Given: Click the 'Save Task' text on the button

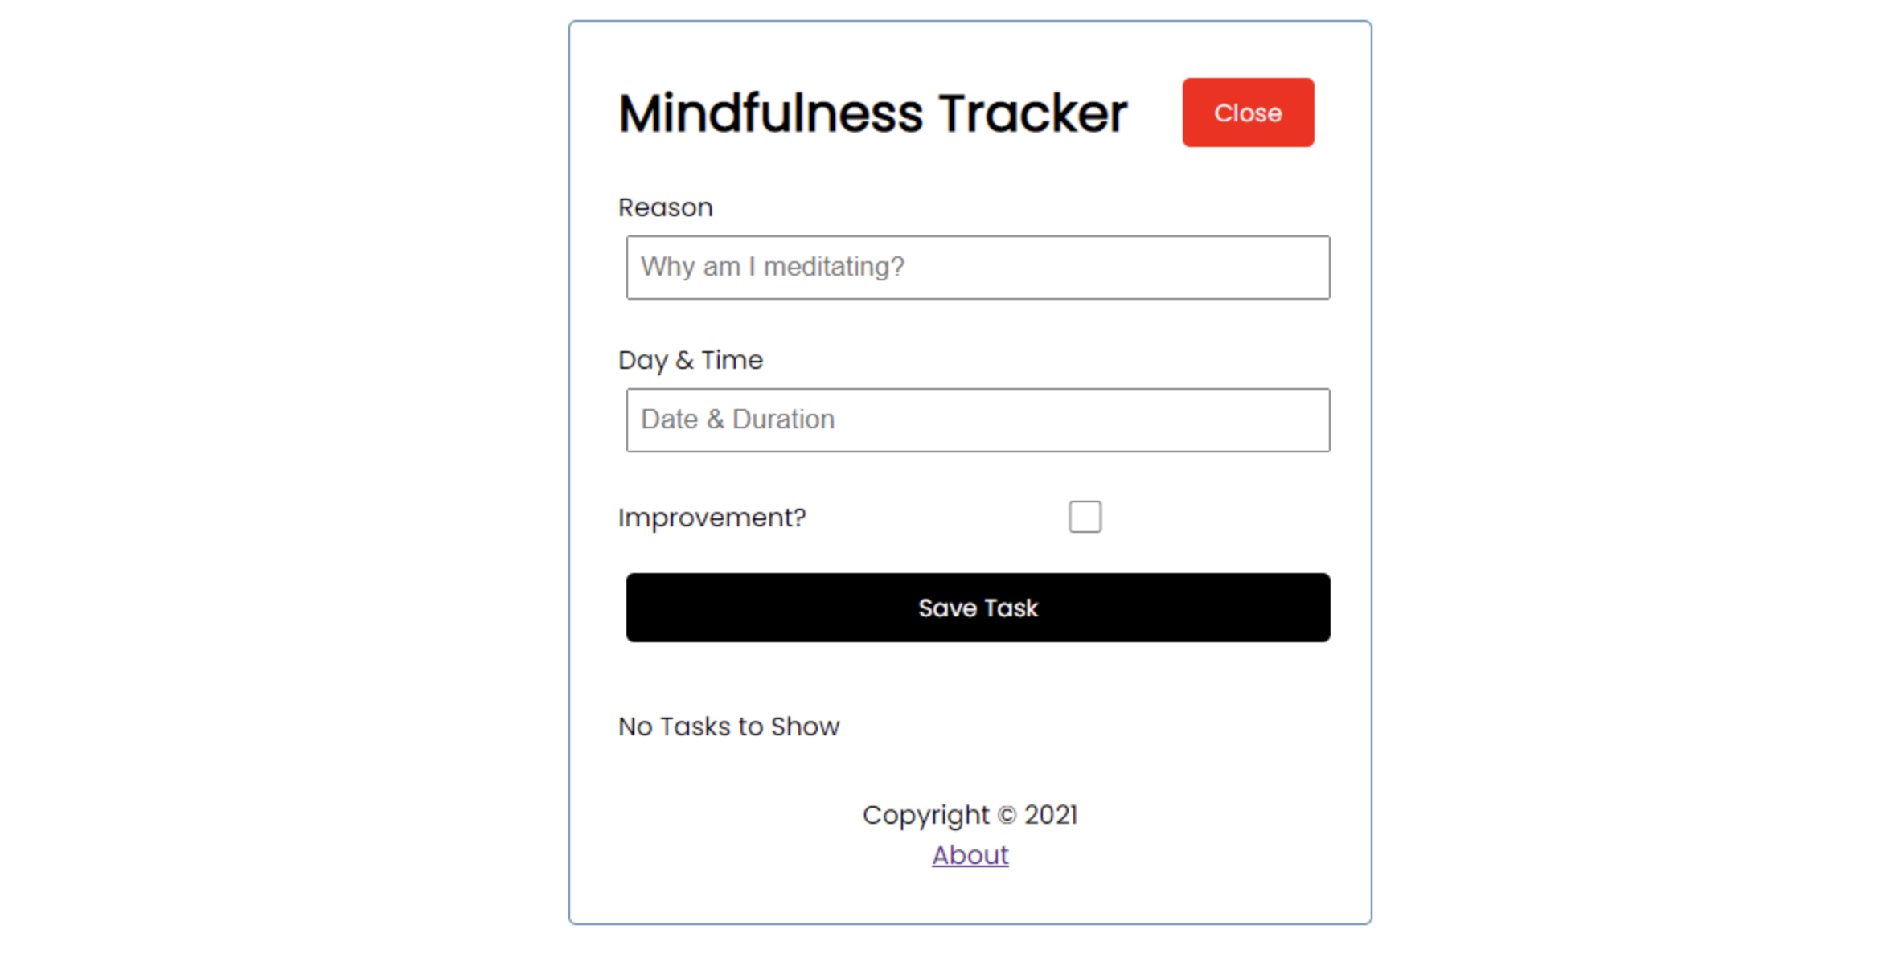Looking at the screenshot, I should coord(978,608).
